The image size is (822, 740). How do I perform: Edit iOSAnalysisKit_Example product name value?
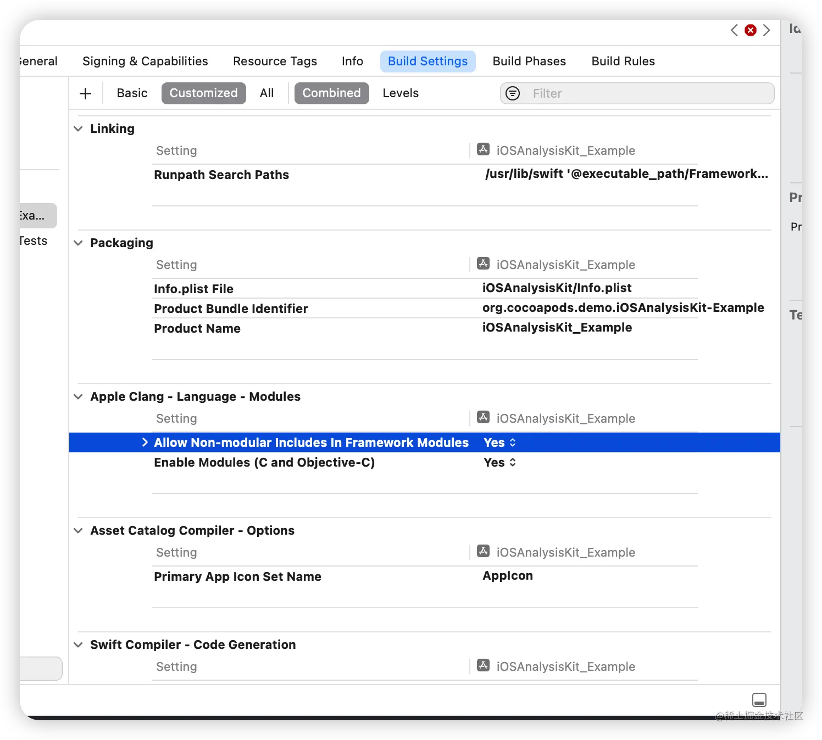pos(557,327)
